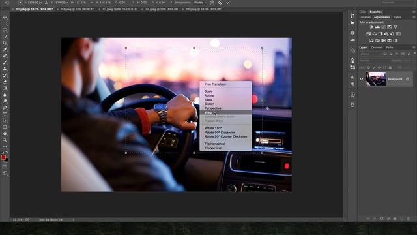417x235 pixels.
Task: Select the Crop tool
Action: [5, 43]
